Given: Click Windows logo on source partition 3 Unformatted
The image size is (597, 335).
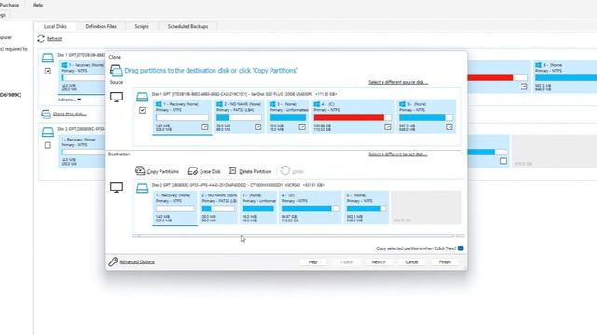Looking at the screenshot, I should [272, 104].
